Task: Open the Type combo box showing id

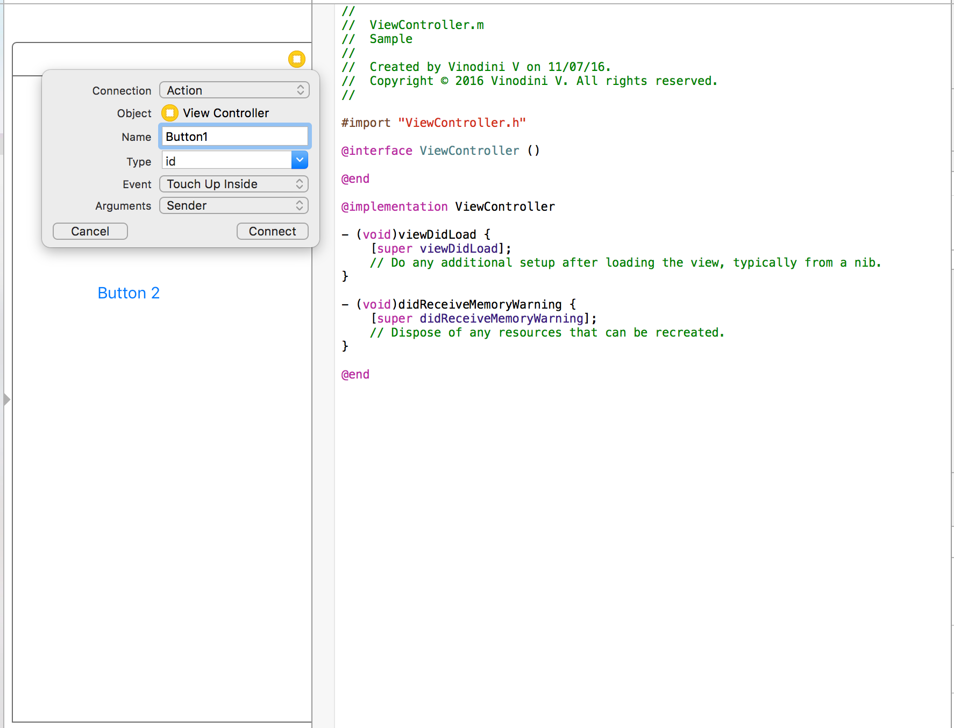Action: [226, 160]
